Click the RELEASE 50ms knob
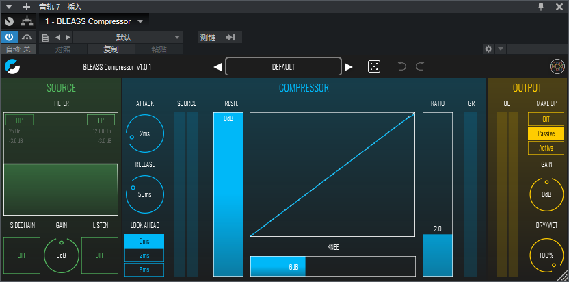 pyautogui.click(x=145, y=194)
